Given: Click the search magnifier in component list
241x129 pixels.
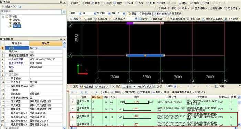Looking at the screenshot, I should (x=64, y=11).
